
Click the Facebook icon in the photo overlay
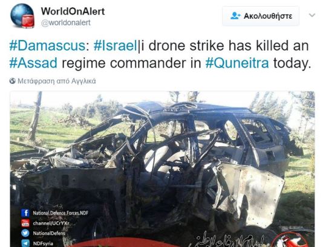[x=25, y=213]
